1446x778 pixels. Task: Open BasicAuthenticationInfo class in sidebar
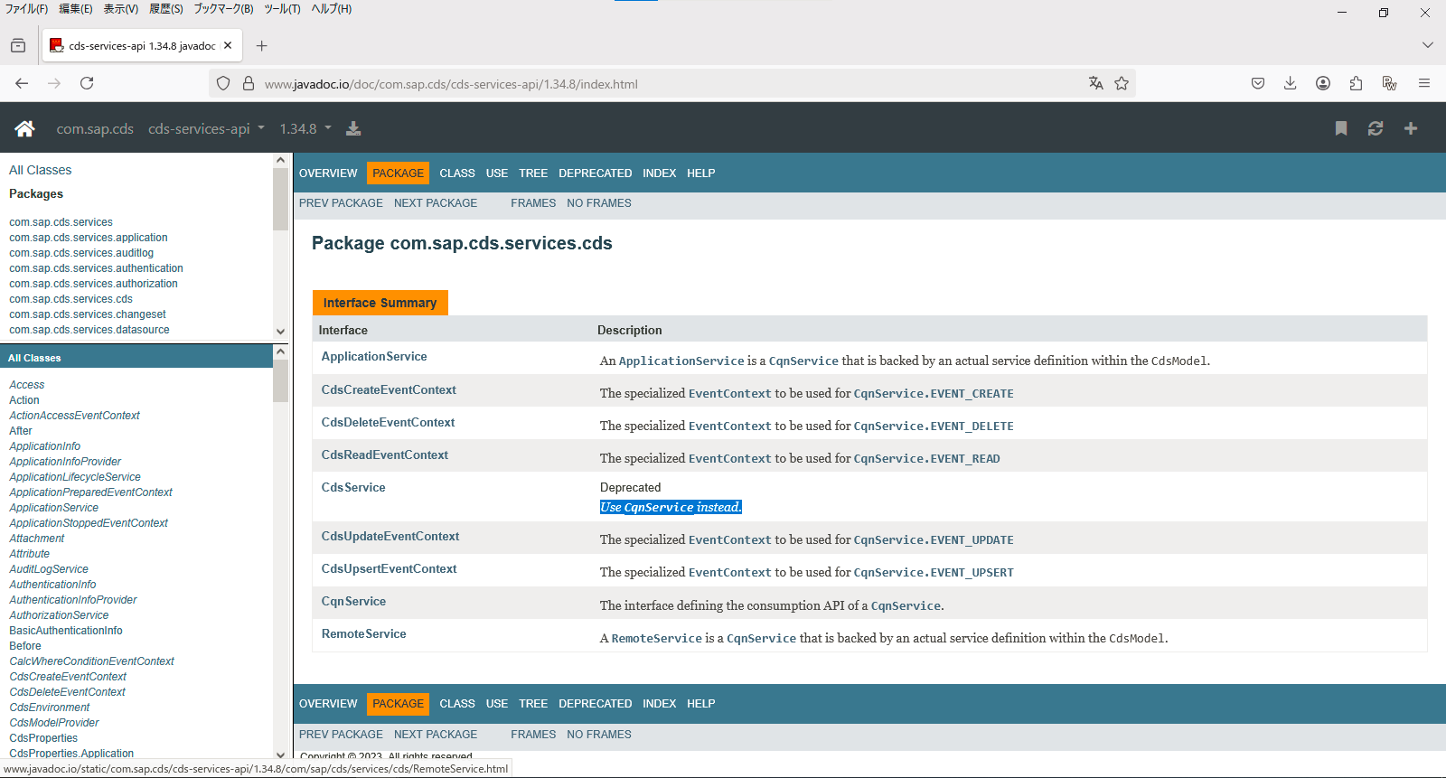(66, 631)
